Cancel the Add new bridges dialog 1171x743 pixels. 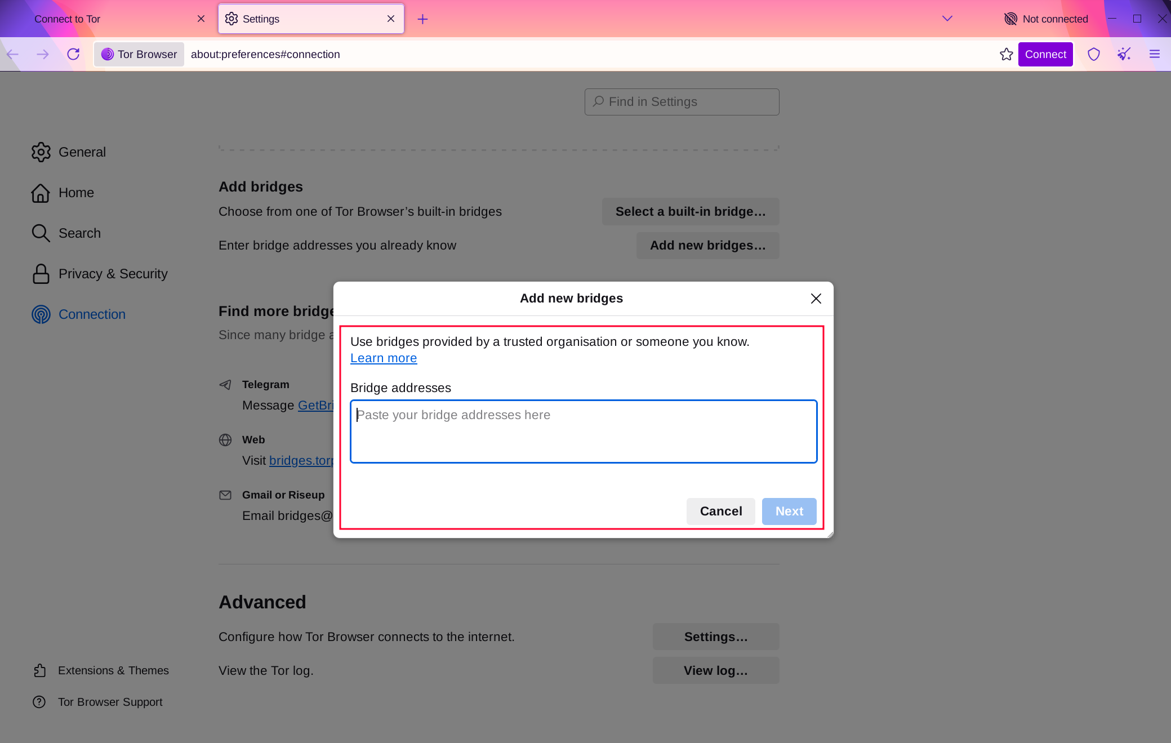pos(720,511)
